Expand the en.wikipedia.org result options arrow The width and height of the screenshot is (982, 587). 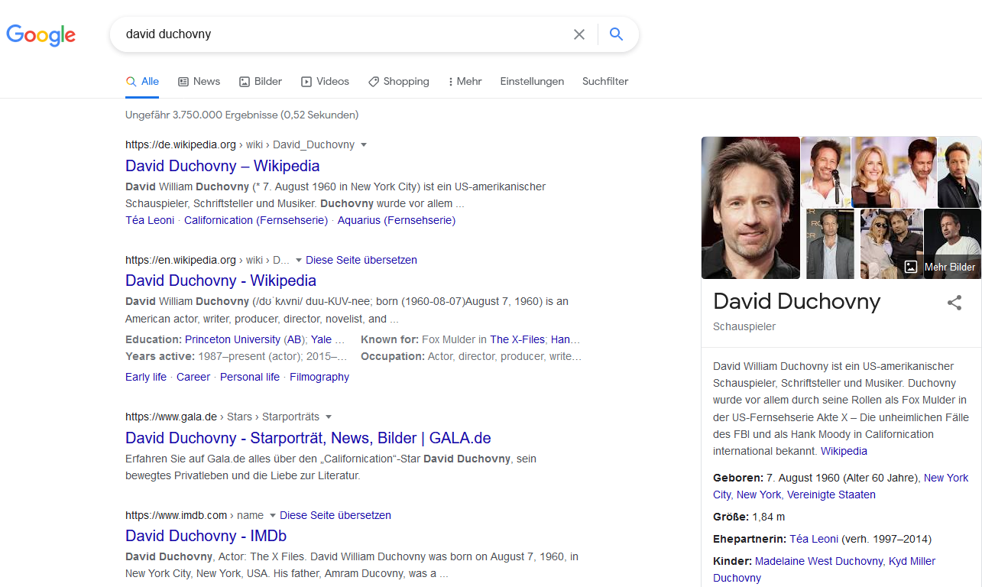point(299,260)
